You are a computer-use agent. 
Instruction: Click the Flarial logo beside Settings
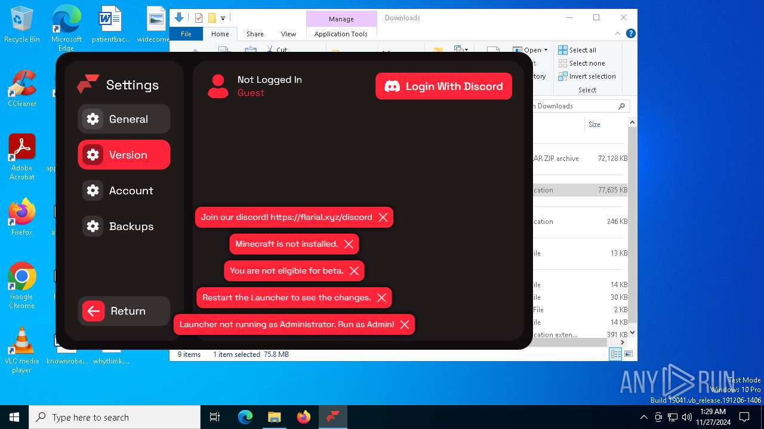(x=88, y=85)
